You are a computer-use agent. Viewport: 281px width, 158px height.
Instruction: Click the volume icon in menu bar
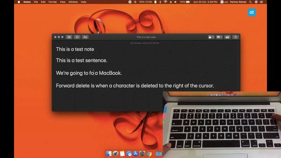click(176, 2)
